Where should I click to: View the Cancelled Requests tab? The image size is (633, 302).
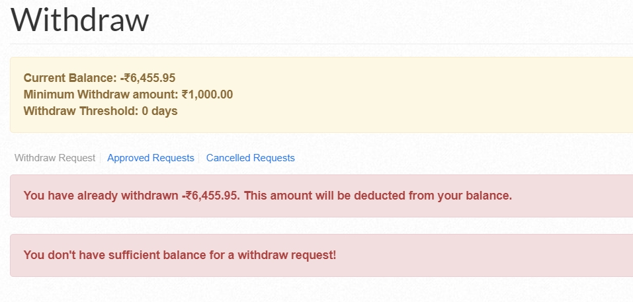pos(250,158)
